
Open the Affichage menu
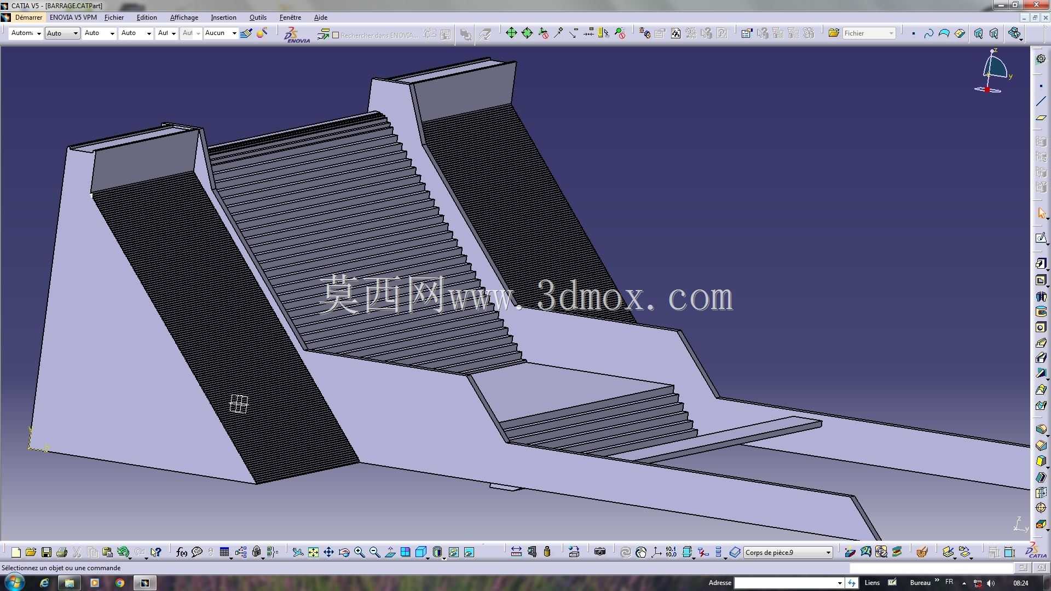[x=184, y=18]
